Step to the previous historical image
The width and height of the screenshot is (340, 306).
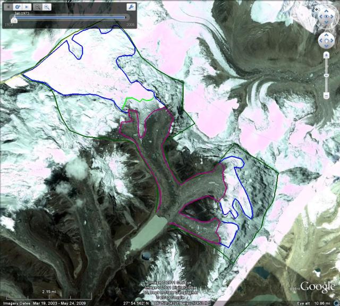[x=8, y=7]
